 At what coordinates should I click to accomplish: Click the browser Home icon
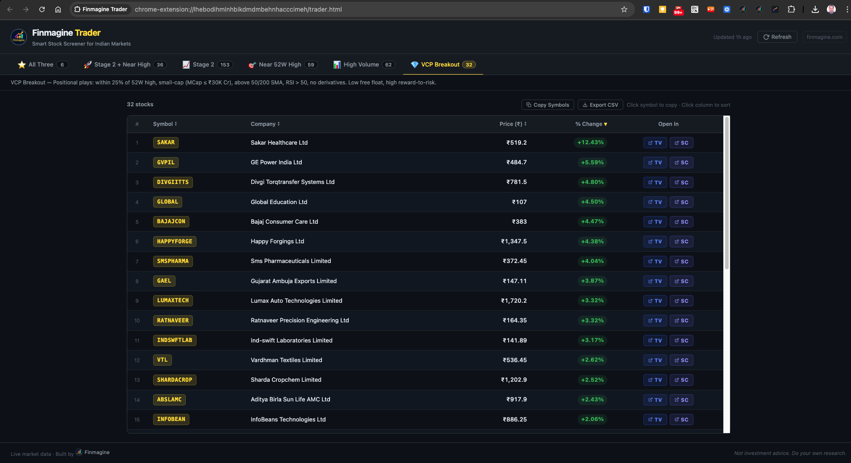click(x=58, y=9)
